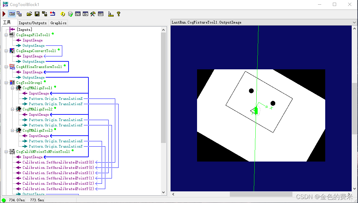Select the CogAffineTransformTool1 label
The image size is (358, 203).
pos(39,67)
